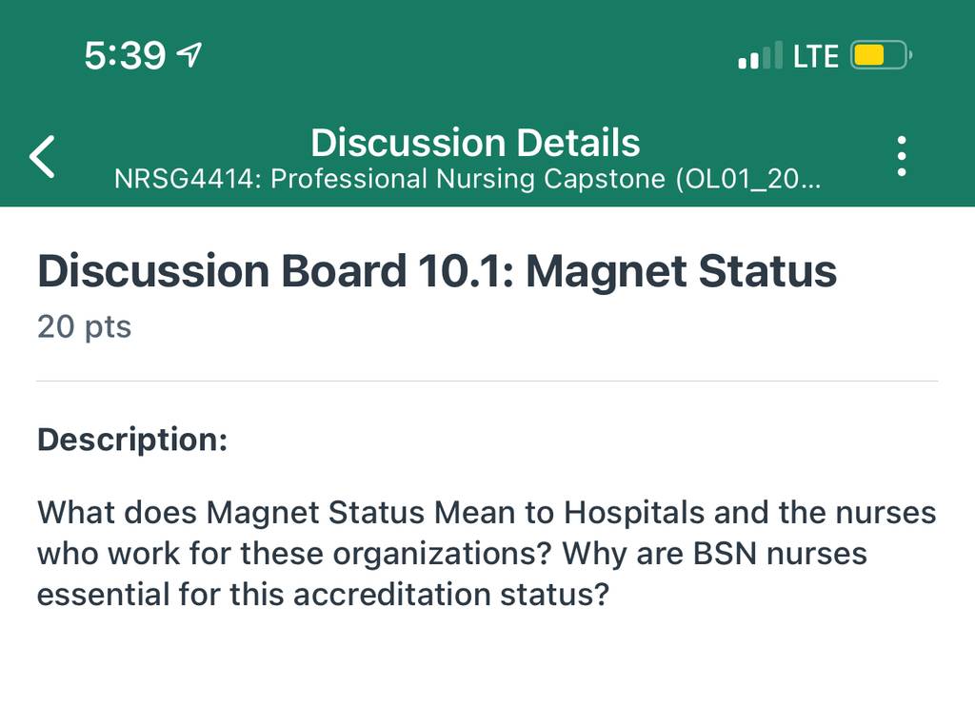Tap the LTE network indicator
The width and height of the screenshot is (975, 705).
(815, 56)
